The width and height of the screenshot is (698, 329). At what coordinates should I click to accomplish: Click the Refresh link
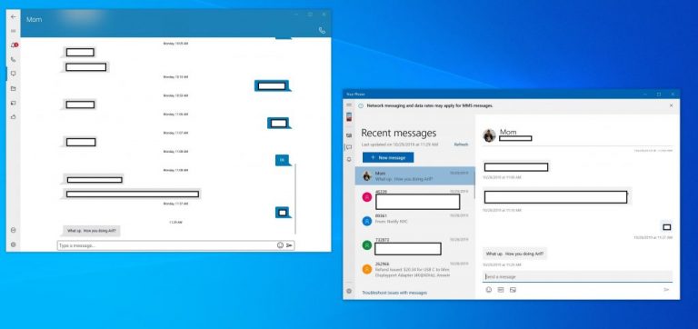[x=461, y=145]
